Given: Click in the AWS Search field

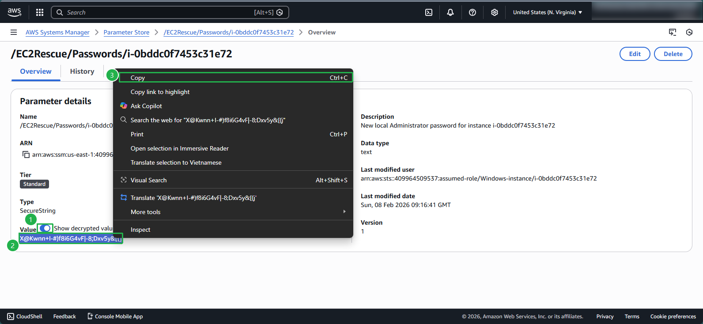Looking at the screenshot, I should tap(159, 12).
